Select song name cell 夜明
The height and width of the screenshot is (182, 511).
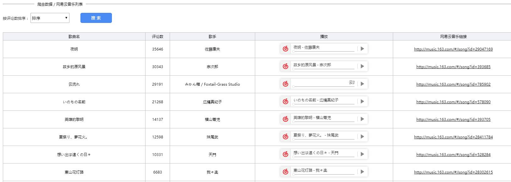coord(74,49)
